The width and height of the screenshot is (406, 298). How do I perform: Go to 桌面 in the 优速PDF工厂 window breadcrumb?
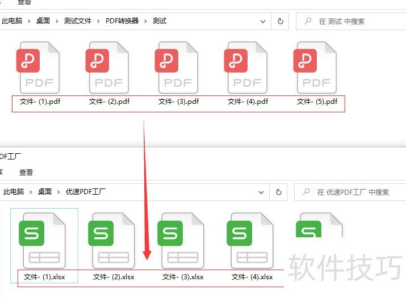[x=45, y=192]
